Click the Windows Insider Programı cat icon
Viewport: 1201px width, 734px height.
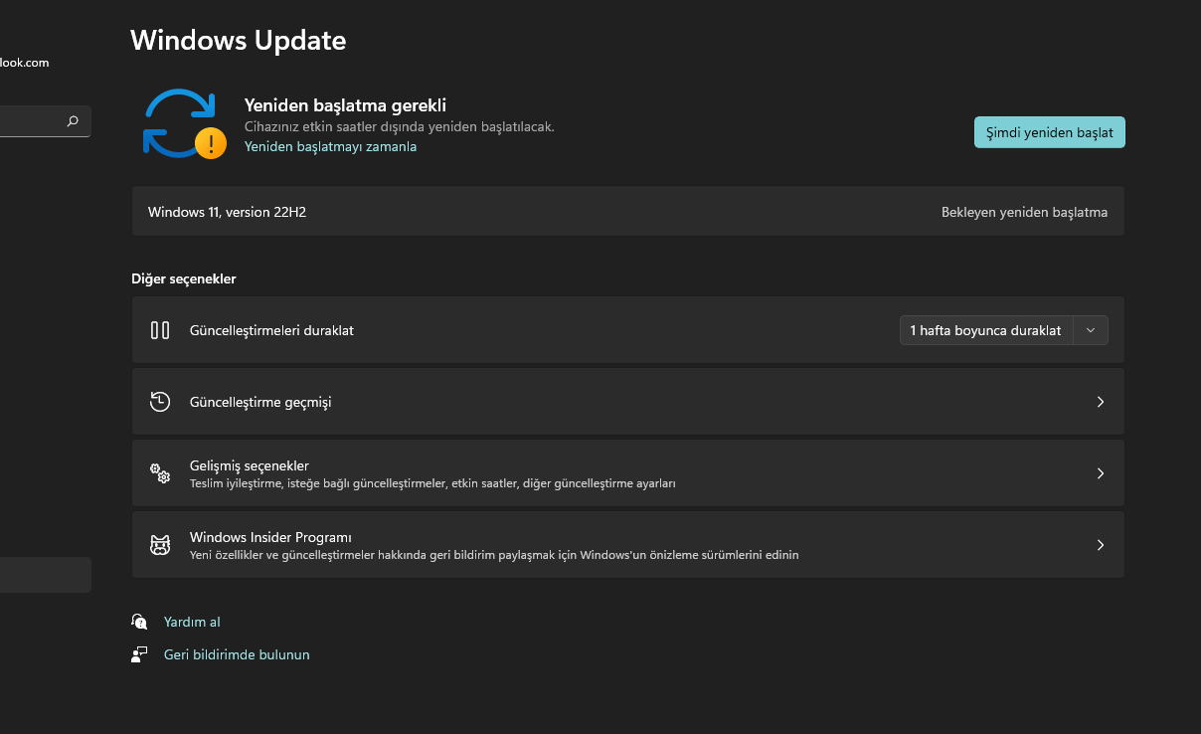click(160, 545)
